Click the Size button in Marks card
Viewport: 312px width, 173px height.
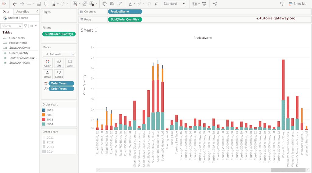point(59,63)
